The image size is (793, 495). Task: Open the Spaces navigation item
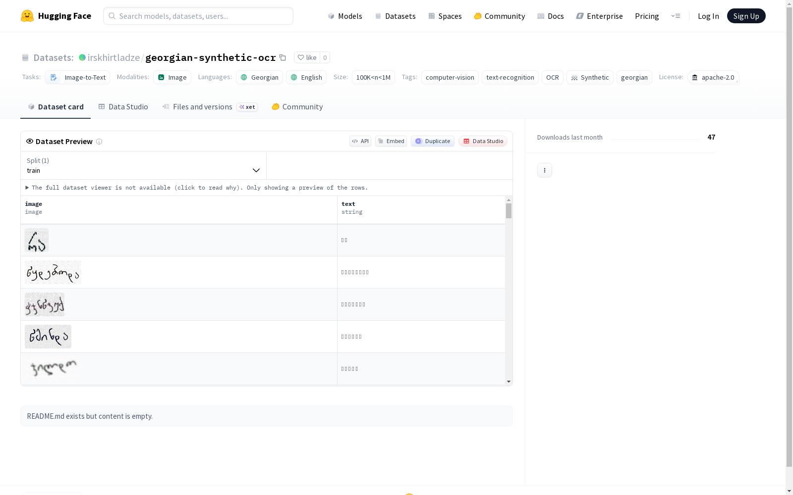pyautogui.click(x=445, y=16)
